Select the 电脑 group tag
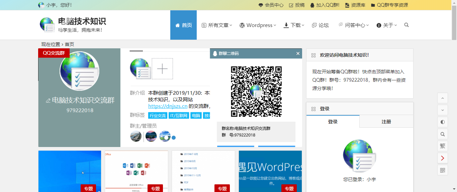This screenshot has width=457, height=192. click(196, 116)
